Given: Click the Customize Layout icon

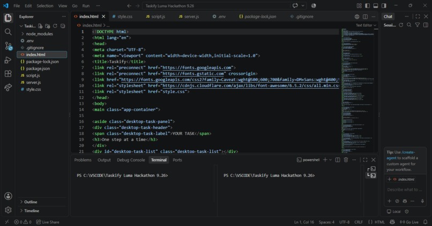Looking at the screenshot, I should [x=359, y=6].
